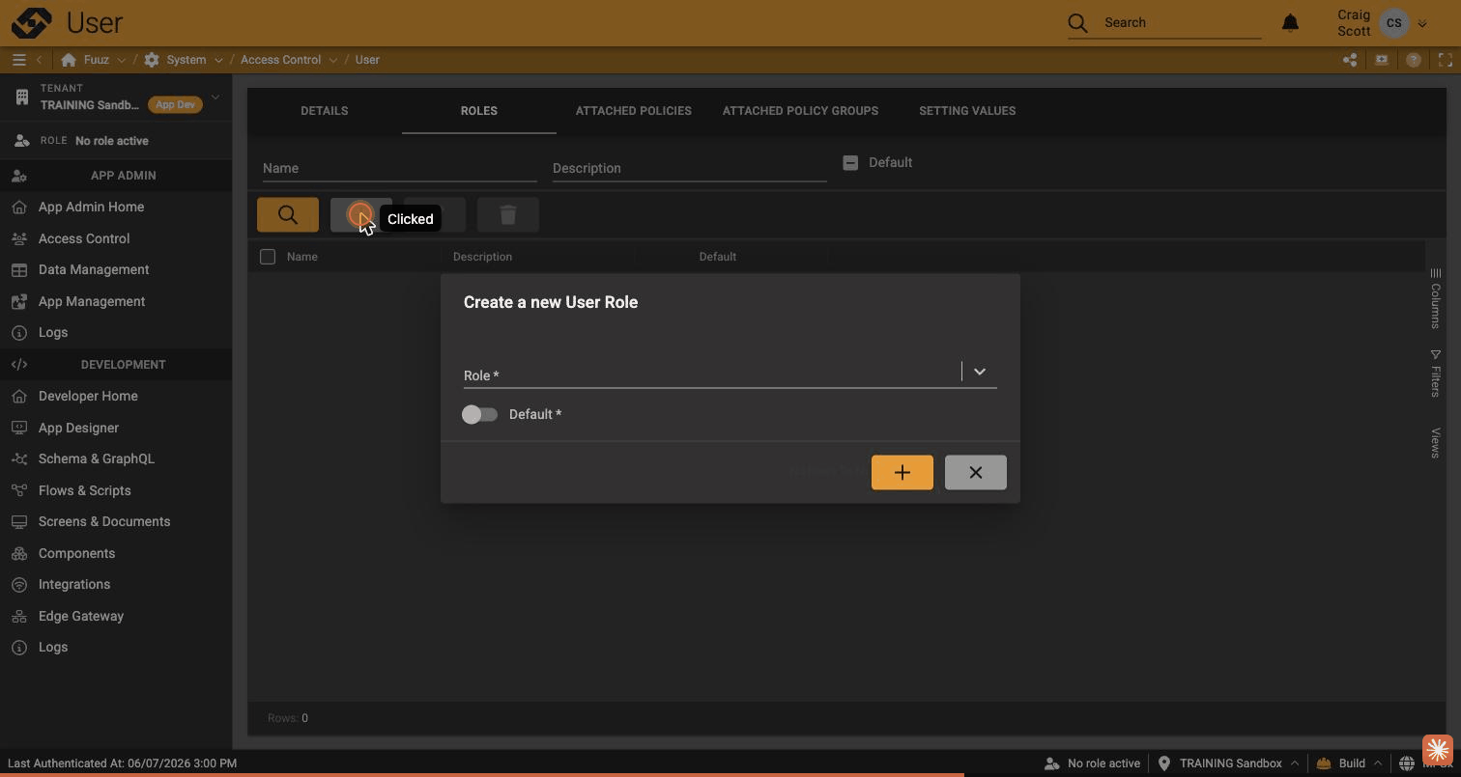Viewport: 1461px width, 777px height.
Task: Expand the user menu double chevron
Action: 1421,23
